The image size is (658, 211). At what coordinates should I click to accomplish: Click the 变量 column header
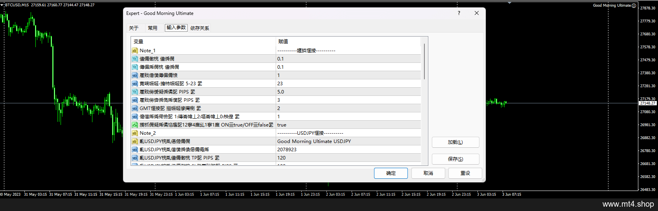tap(203, 41)
